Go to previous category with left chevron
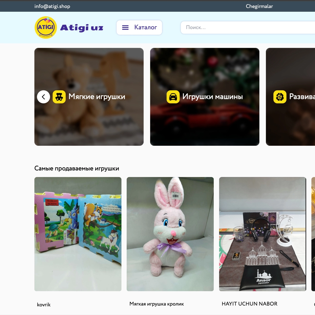Image resolution: width=315 pixels, height=315 pixels. coord(44,97)
